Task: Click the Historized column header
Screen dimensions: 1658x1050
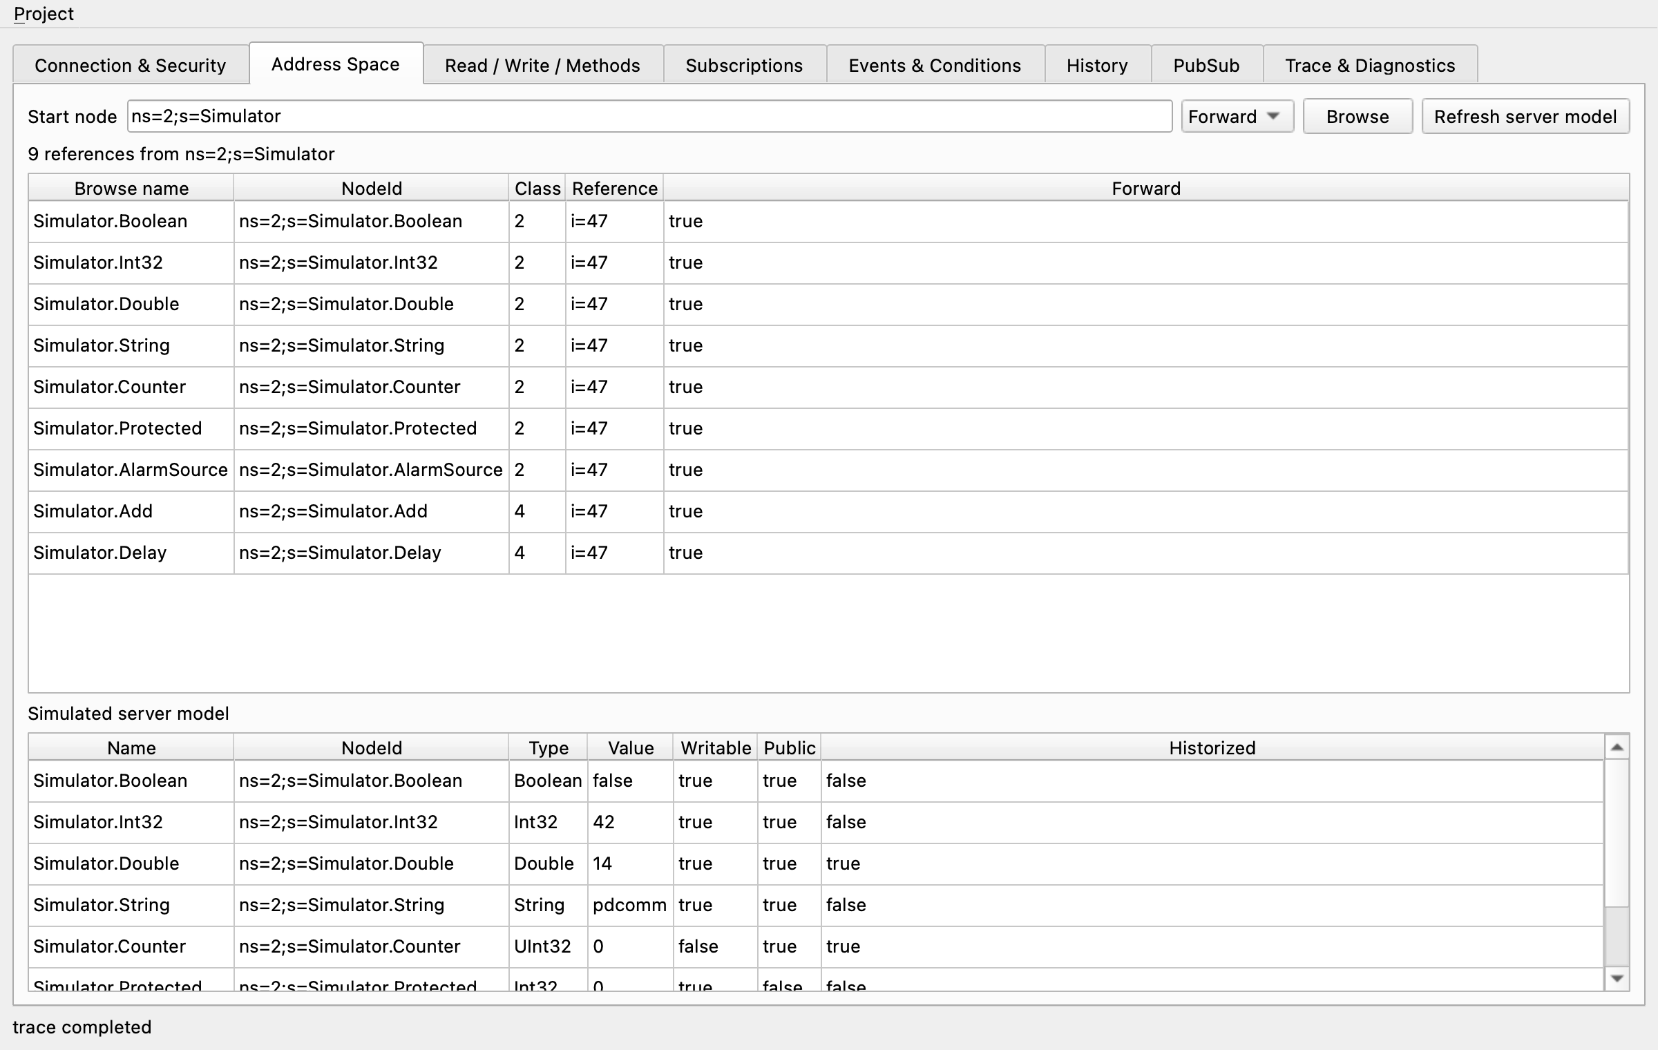Action: coord(1212,747)
